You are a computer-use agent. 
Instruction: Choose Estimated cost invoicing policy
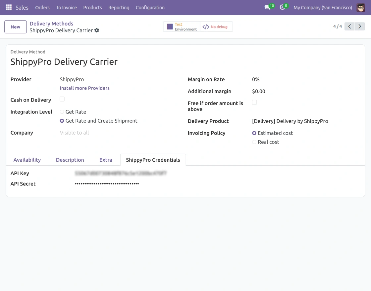coord(254,133)
